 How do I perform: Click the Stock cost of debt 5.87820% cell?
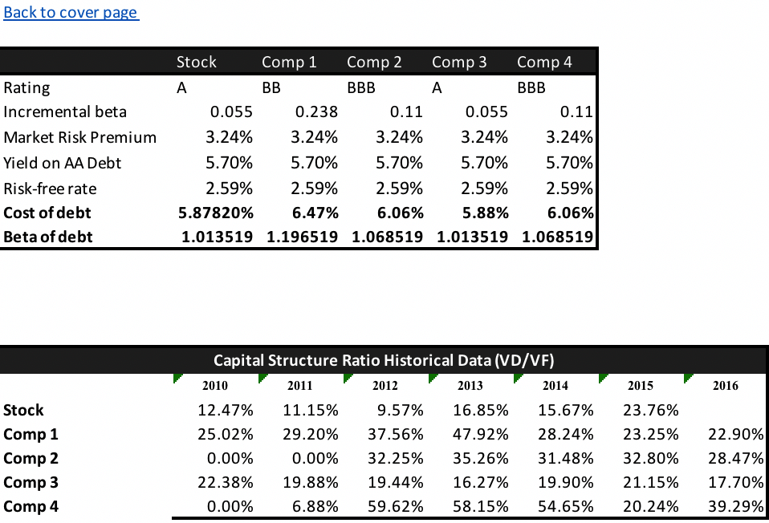214,213
